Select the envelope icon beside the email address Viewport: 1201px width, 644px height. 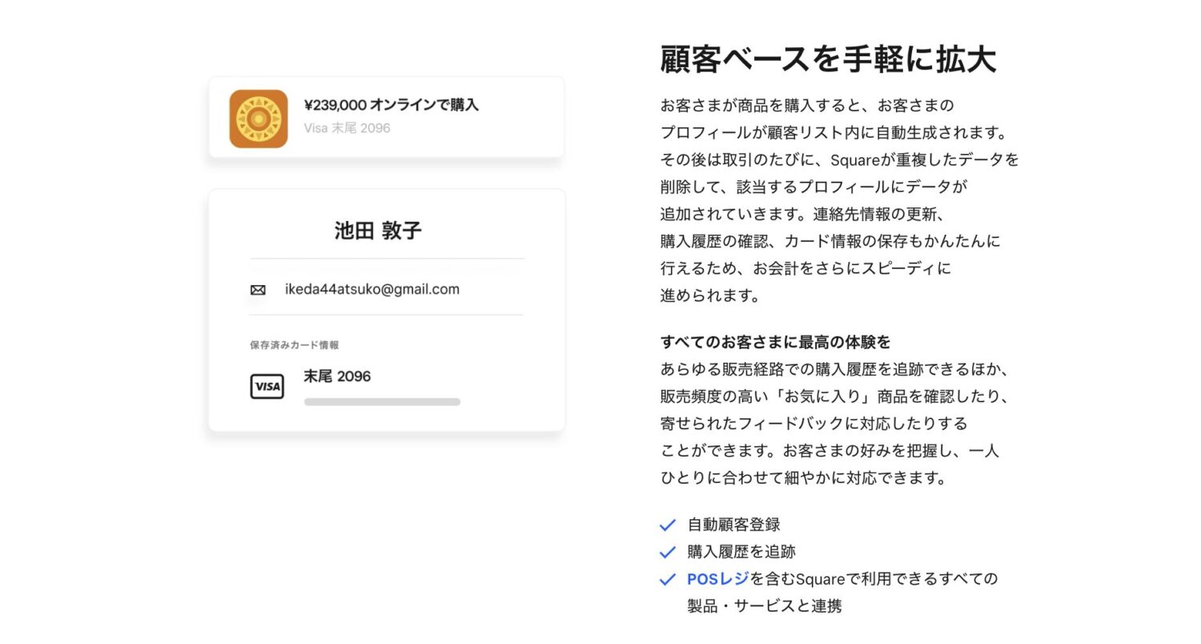coord(256,289)
